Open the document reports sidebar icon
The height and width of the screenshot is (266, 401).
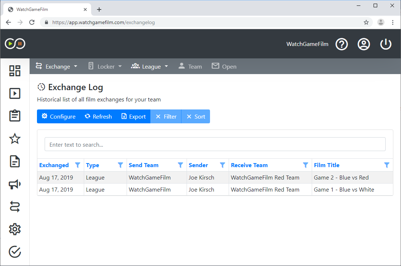(x=15, y=161)
